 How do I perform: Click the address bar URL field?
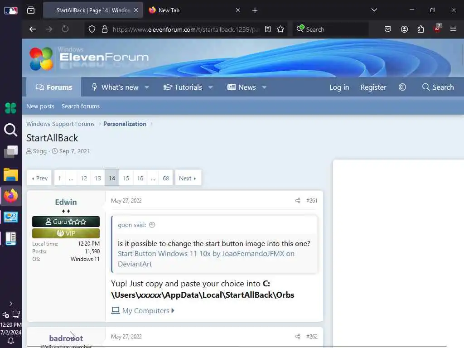[x=186, y=29]
